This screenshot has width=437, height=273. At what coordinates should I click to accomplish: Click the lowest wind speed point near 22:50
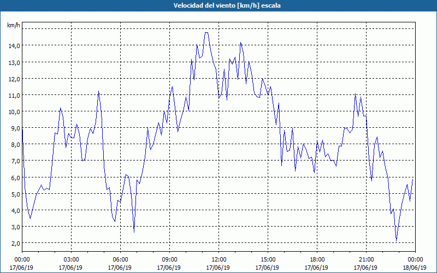[x=397, y=241]
